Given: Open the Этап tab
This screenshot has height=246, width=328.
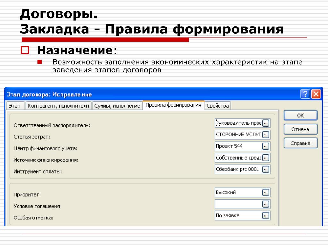Looking at the screenshot, I should (x=15, y=106).
